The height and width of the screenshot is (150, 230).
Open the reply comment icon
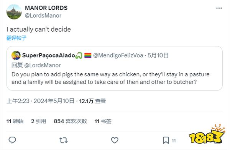tap(12, 140)
